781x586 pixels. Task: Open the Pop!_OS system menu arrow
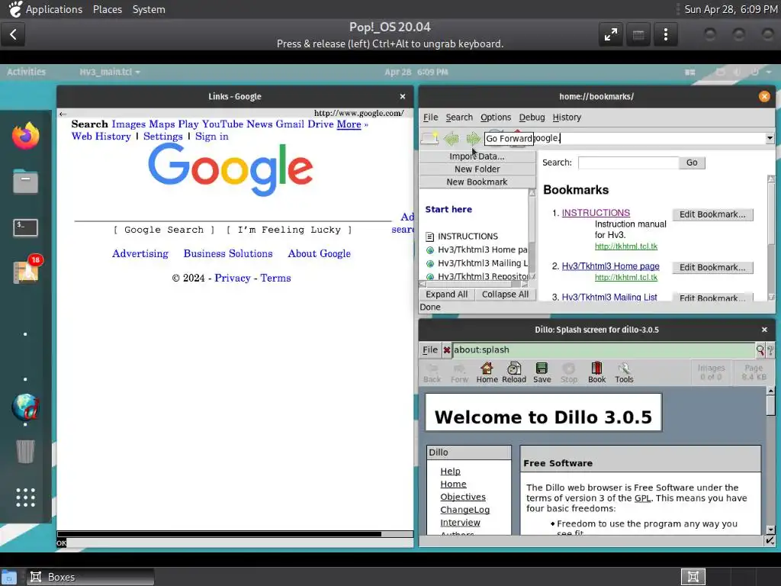click(769, 72)
